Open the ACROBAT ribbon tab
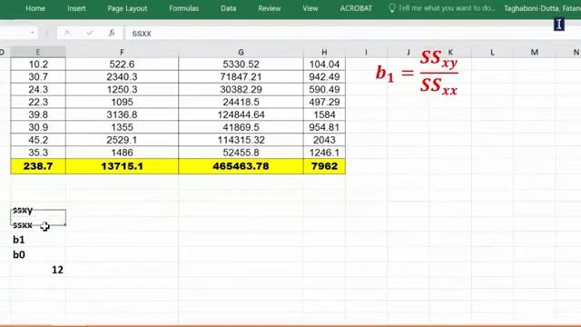Screen dimensions: 581x327 356,8
